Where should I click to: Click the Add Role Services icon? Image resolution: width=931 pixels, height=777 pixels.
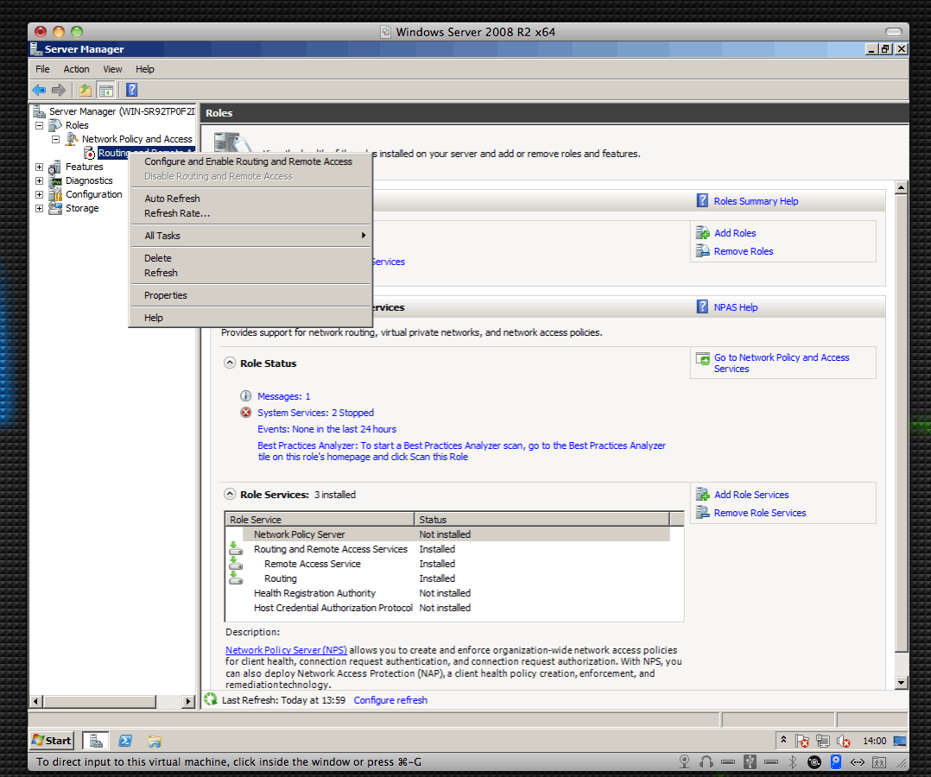coord(702,494)
